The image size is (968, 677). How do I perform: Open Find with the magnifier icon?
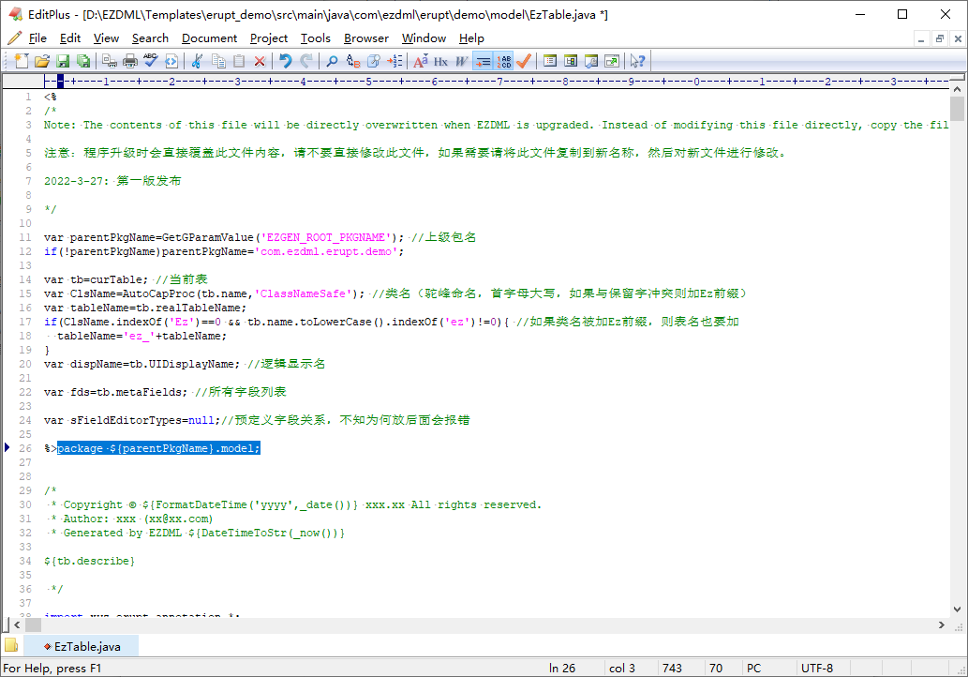click(332, 61)
